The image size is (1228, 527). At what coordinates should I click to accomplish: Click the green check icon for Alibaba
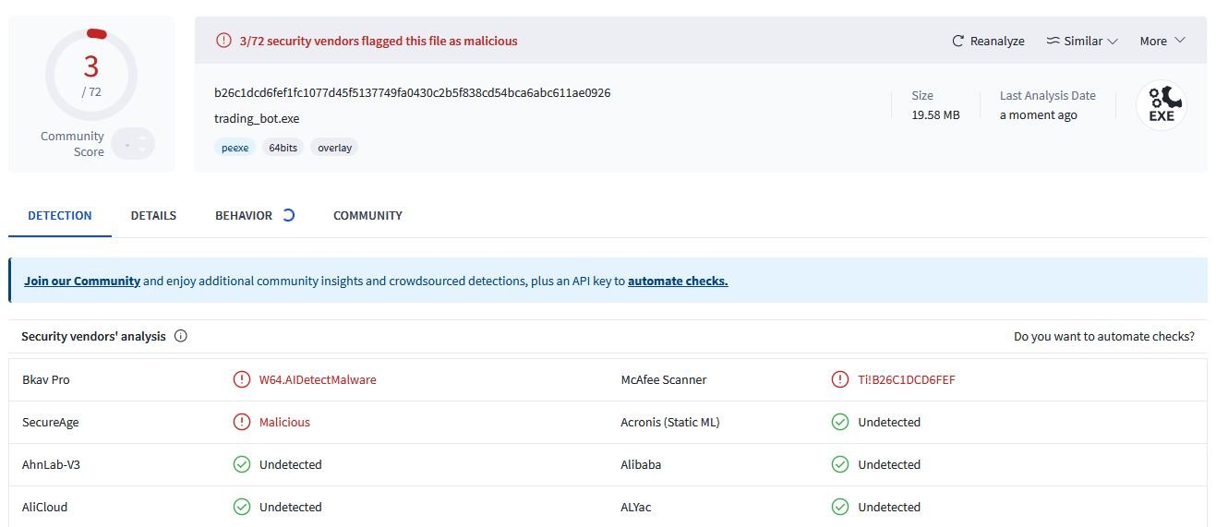tap(839, 464)
